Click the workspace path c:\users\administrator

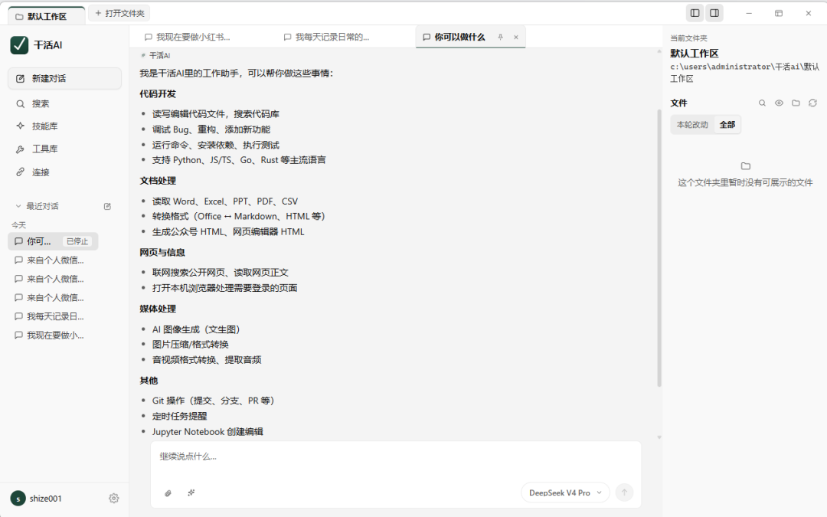745,73
